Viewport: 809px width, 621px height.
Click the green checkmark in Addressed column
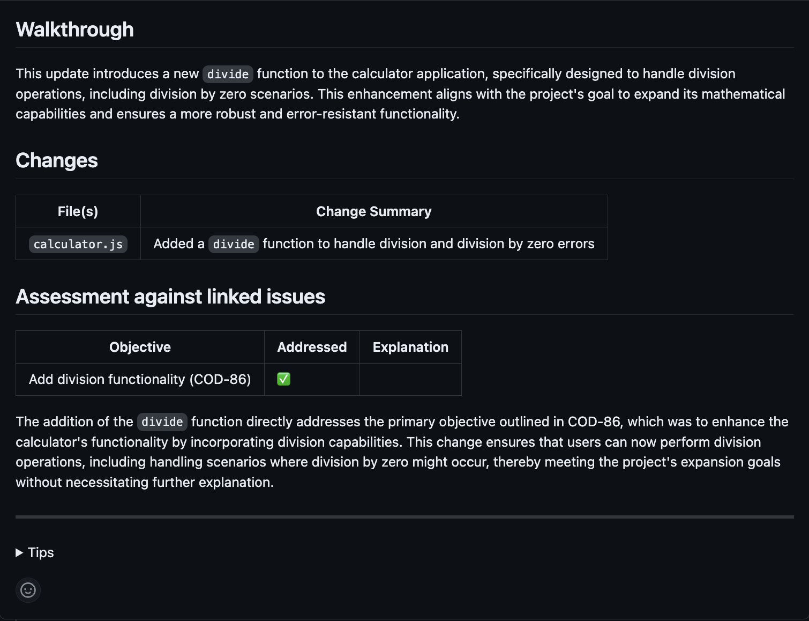point(283,379)
